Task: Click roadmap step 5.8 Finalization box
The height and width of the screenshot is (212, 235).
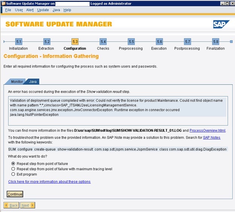Action: pyautogui.click(x=216, y=42)
